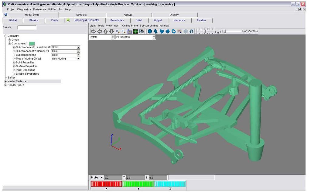311x195 pixels.
Task: Expand the Render Space node
Action: (x=5, y=85)
